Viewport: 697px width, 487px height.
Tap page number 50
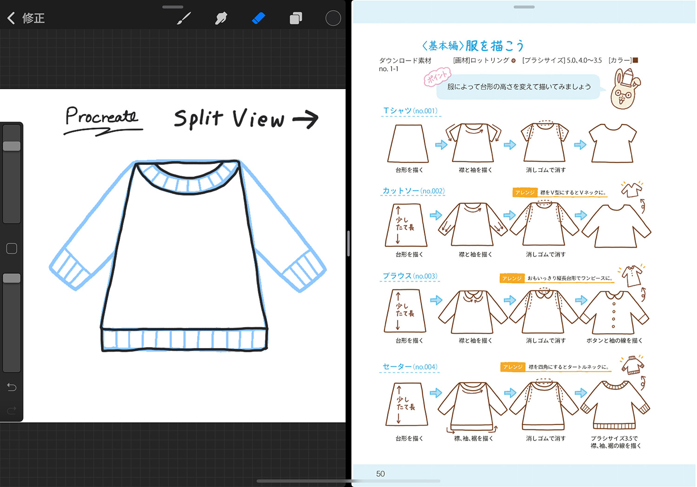pos(381,474)
